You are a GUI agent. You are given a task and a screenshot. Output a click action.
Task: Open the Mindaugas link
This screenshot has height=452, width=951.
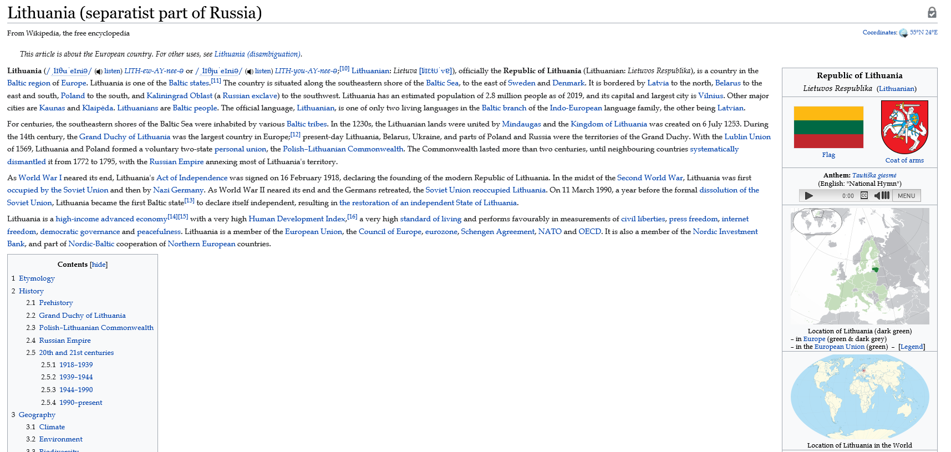pos(521,124)
